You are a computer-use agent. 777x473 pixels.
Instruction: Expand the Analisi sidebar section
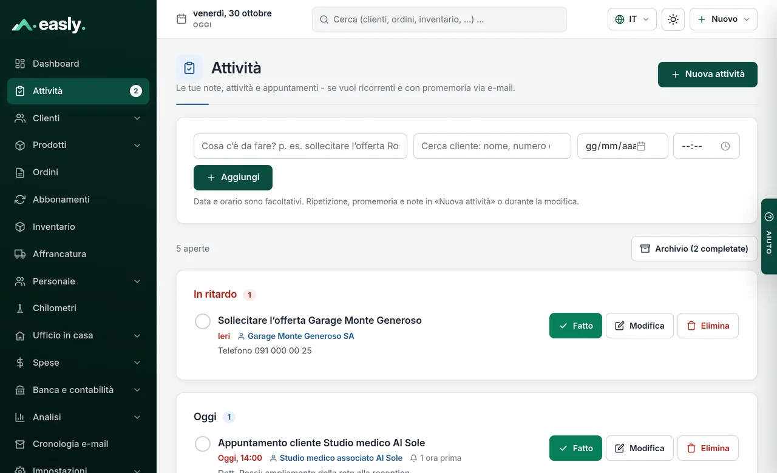(x=78, y=417)
